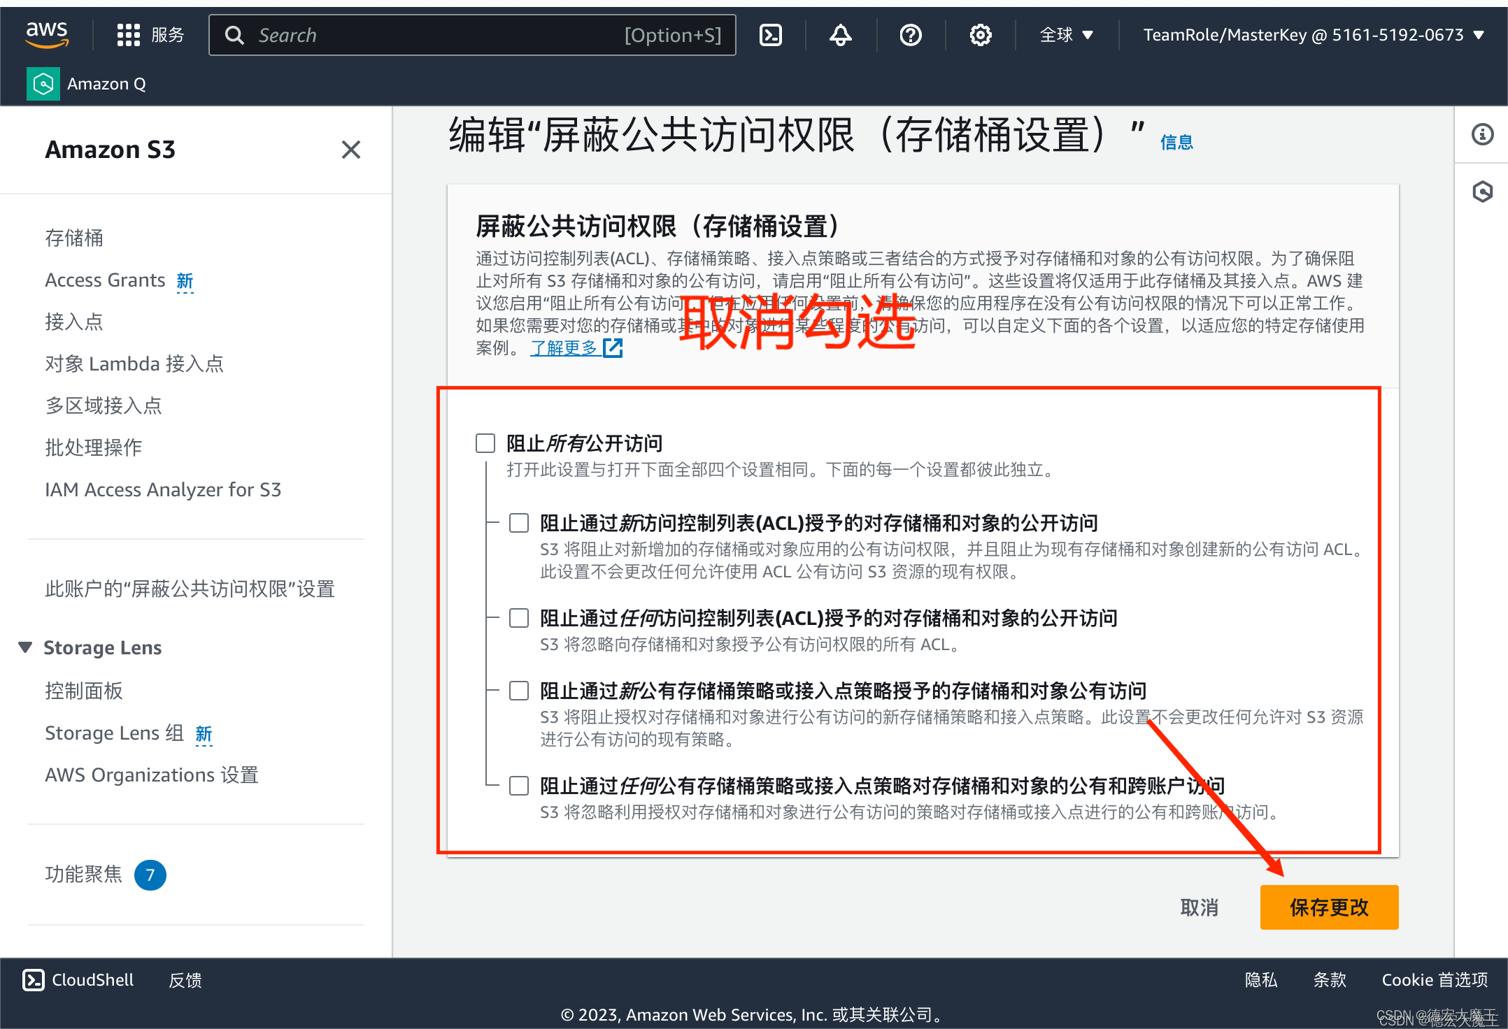Open IAM Access Analyzer for S3
1508x1029 pixels.
click(163, 489)
